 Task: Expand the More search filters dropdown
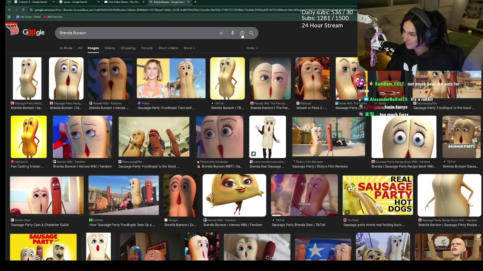(189, 48)
